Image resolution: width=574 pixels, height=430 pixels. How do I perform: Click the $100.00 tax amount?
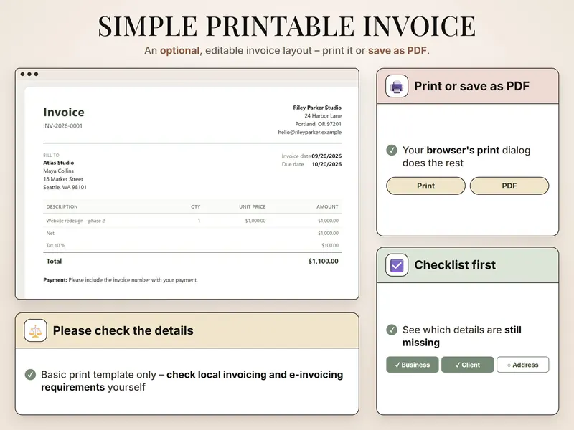330,245
